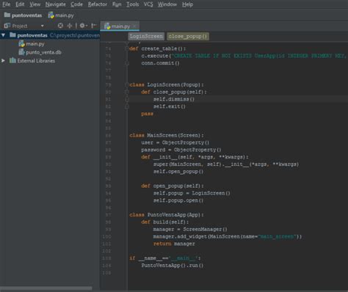This screenshot has height=292, width=348.
Task: Collapse puntoventas project root arrow
Action: 4,35
